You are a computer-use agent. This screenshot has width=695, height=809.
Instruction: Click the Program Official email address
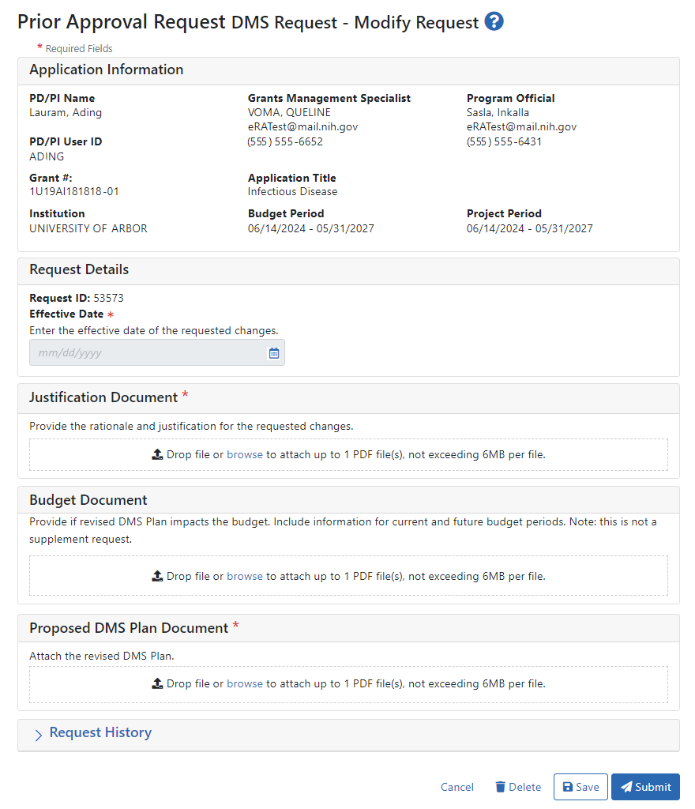[x=521, y=126]
